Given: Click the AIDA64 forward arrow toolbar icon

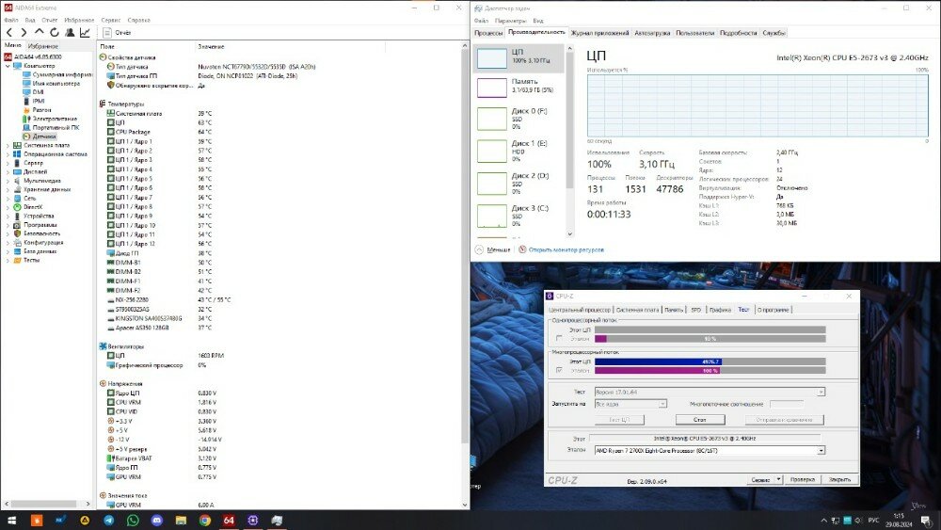Looking at the screenshot, I should (24, 32).
